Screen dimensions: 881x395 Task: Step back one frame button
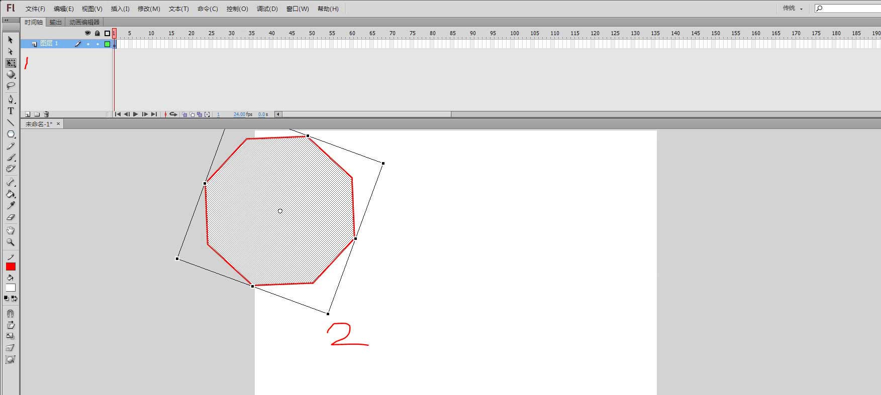click(127, 114)
